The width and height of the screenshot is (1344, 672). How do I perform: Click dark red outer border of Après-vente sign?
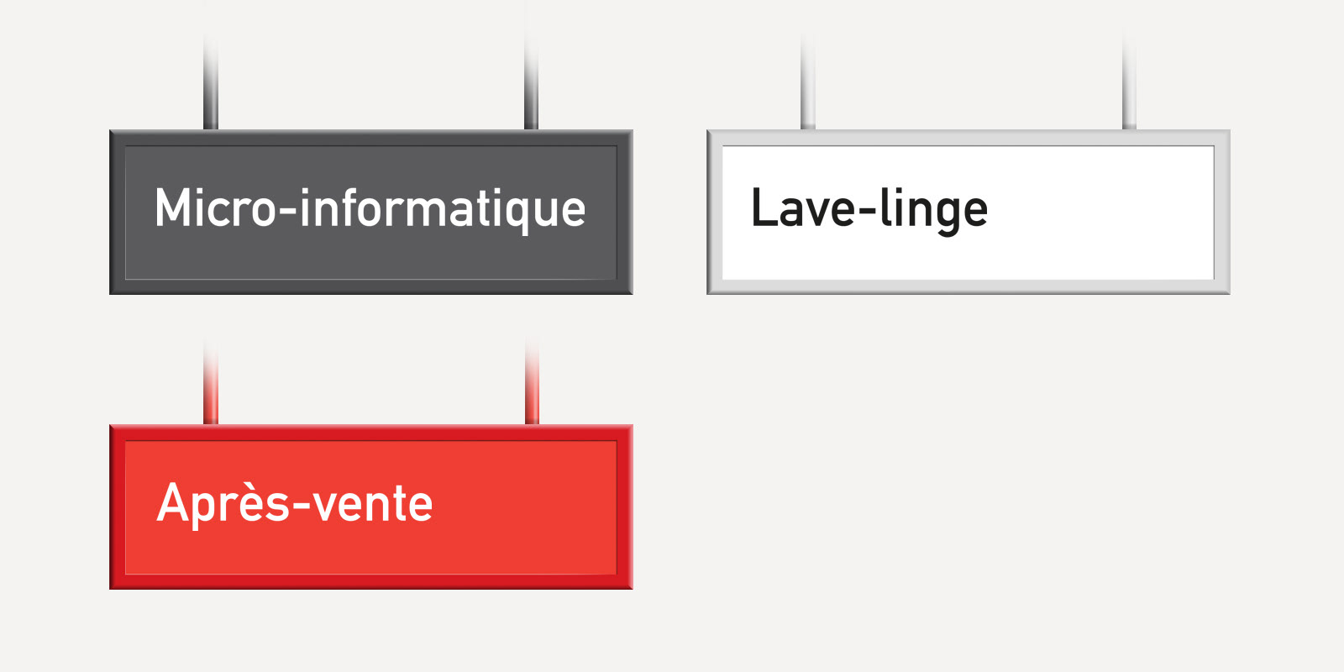coord(370,433)
